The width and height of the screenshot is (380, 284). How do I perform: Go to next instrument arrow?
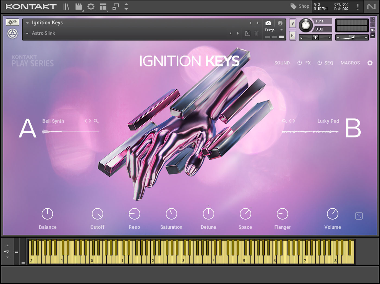pos(258,23)
